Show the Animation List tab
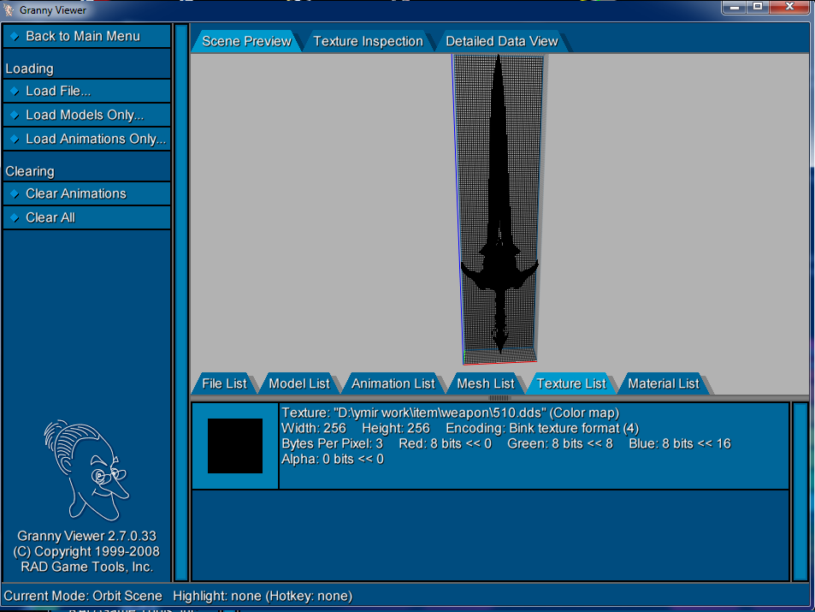 tap(393, 383)
